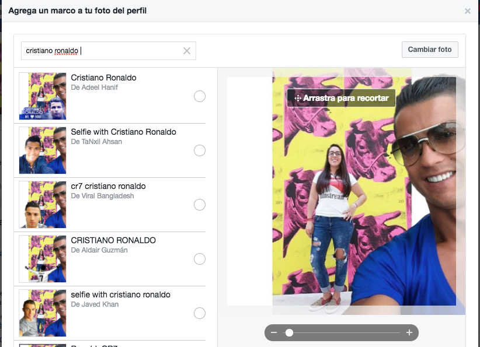Close the profile frame dialog
This screenshot has width=480, height=347.
tap(467, 11)
